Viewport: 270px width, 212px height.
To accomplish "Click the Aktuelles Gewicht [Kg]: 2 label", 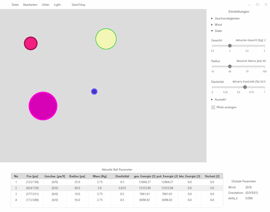I will [x=250, y=40].
